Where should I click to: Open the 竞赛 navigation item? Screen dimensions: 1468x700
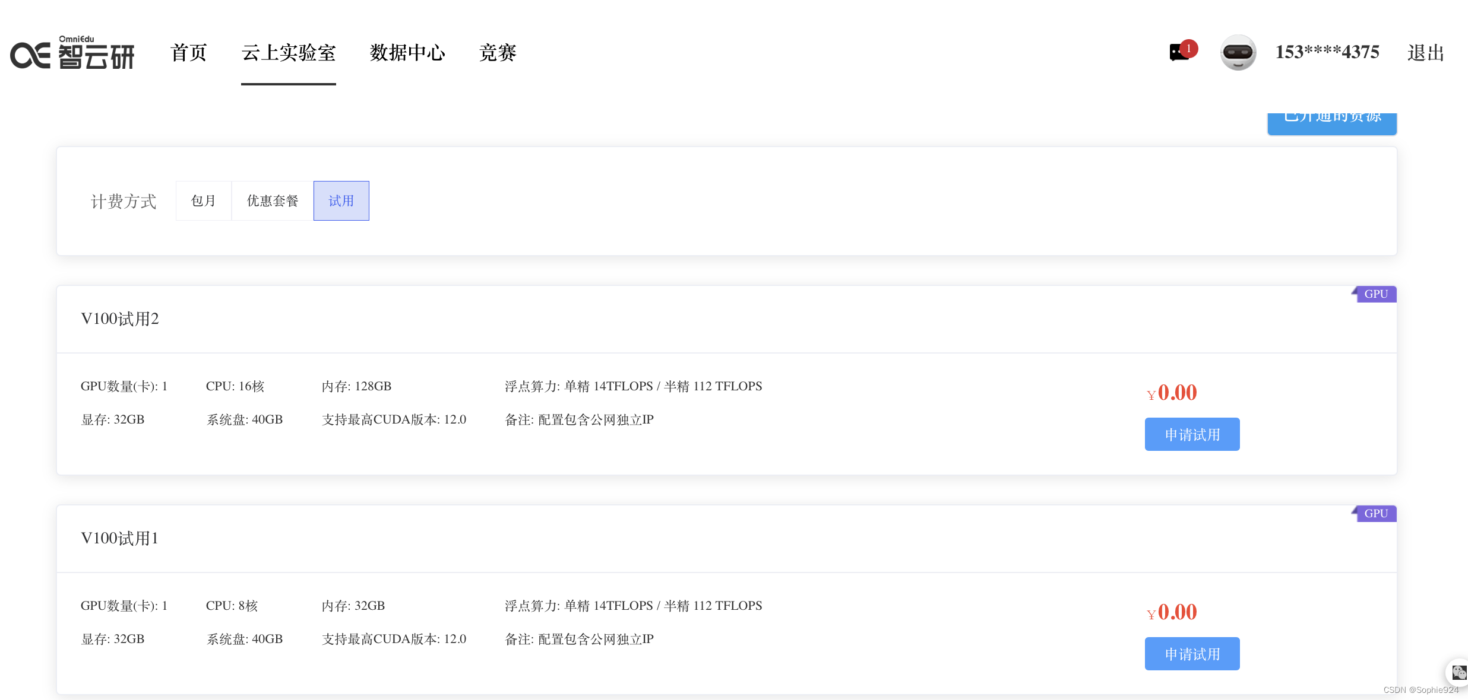[498, 53]
